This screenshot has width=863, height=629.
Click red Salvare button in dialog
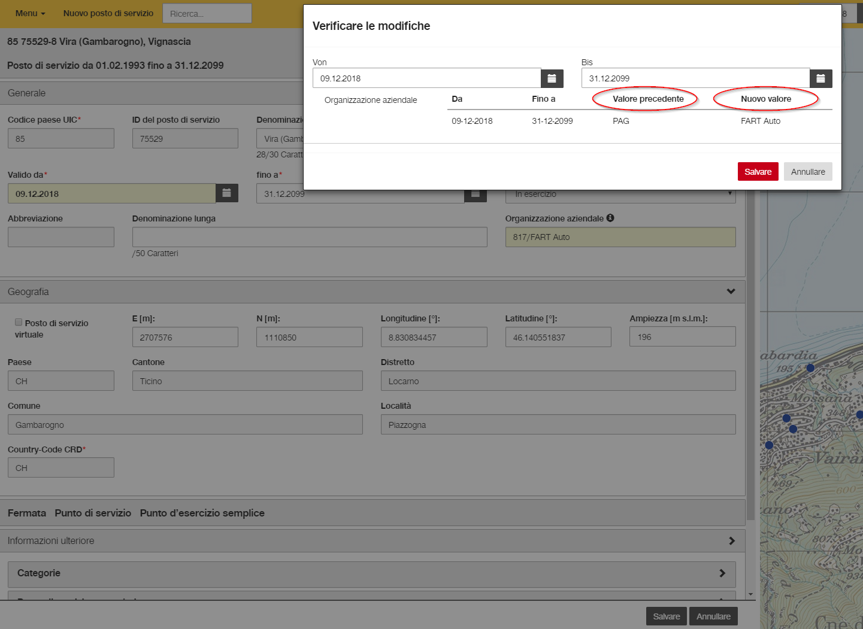758,172
